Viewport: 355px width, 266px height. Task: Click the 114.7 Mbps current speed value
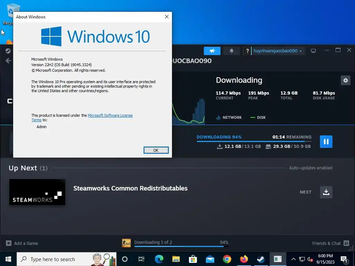pos(228,93)
